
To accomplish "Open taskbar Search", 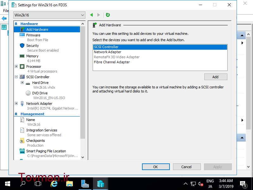I will tap(23, 184).
